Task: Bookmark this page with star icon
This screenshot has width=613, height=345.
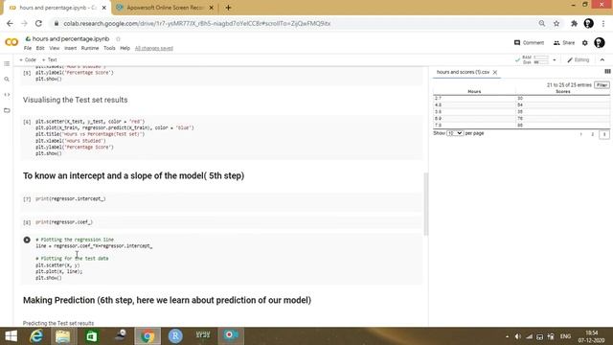Action: coord(556,23)
